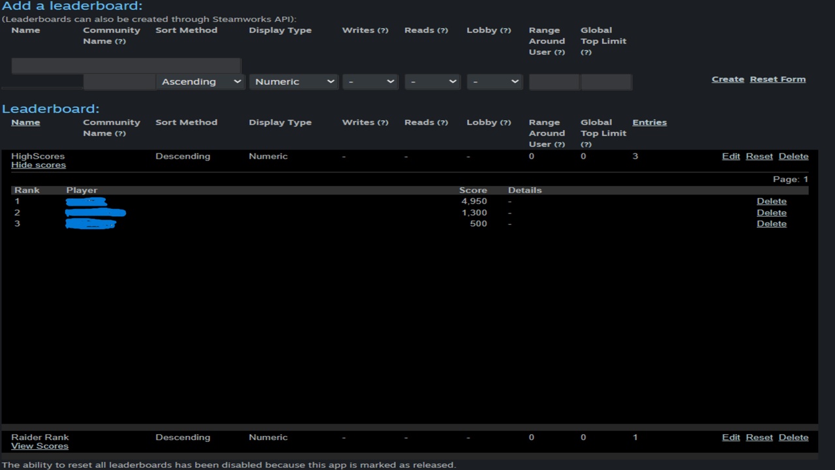
Task: Click the Community Name input field
Action: pos(119,82)
